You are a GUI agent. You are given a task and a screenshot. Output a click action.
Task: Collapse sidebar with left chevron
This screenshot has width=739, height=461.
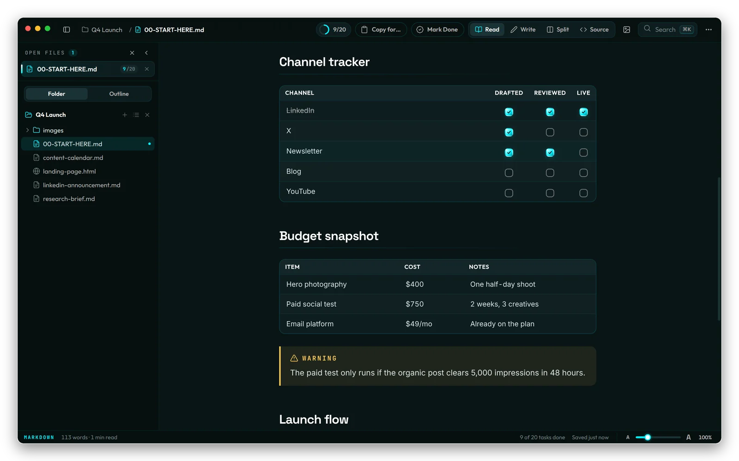point(146,53)
